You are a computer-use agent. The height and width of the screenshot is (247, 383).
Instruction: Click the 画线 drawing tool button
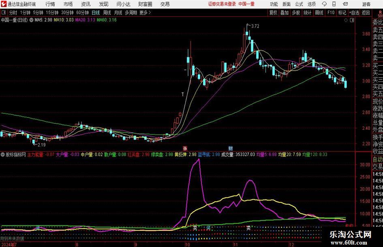coord(319,13)
